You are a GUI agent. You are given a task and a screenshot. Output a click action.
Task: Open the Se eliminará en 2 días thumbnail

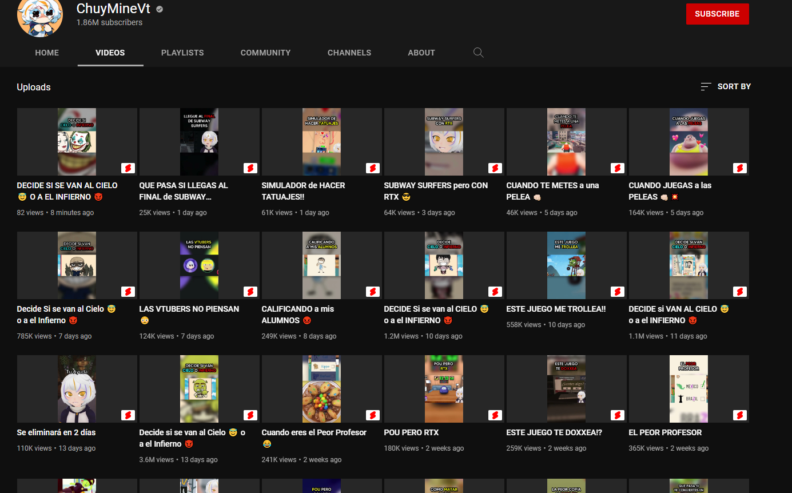[x=77, y=389]
